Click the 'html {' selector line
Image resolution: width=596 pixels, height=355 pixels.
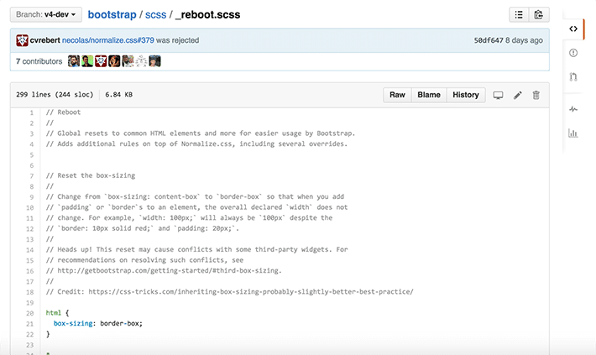pyautogui.click(x=57, y=313)
